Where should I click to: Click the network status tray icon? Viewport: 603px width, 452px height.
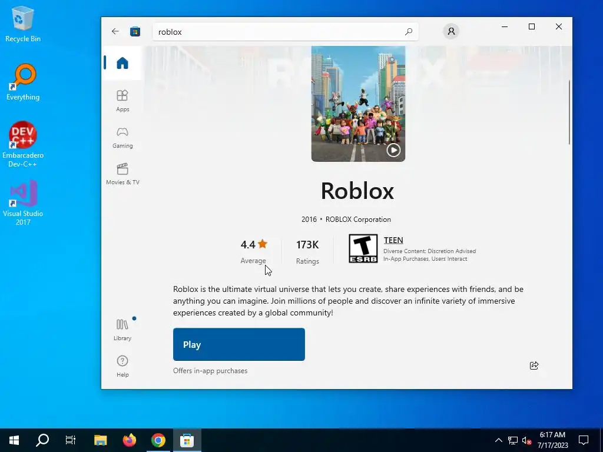pyautogui.click(x=512, y=440)
